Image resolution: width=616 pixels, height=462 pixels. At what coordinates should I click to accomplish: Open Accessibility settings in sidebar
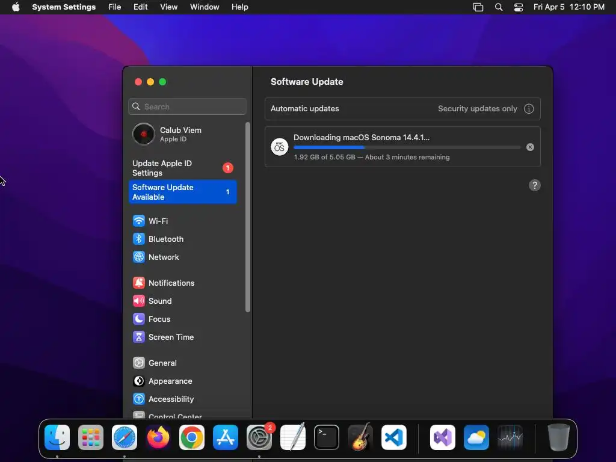(x=164, y=399)
